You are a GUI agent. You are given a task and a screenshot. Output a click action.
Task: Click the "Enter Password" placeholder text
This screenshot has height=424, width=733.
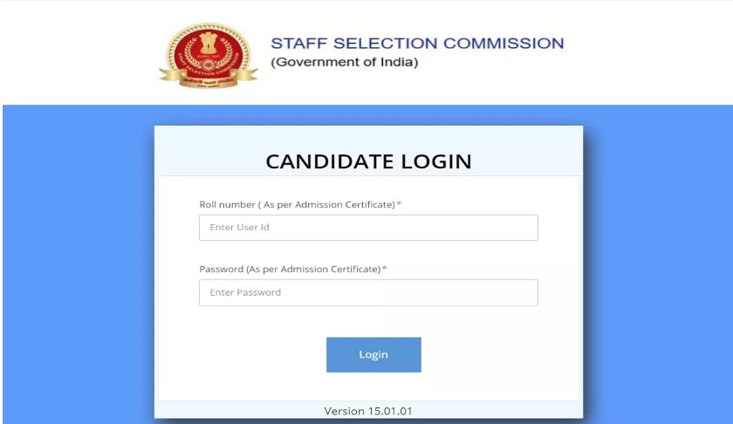245,292
